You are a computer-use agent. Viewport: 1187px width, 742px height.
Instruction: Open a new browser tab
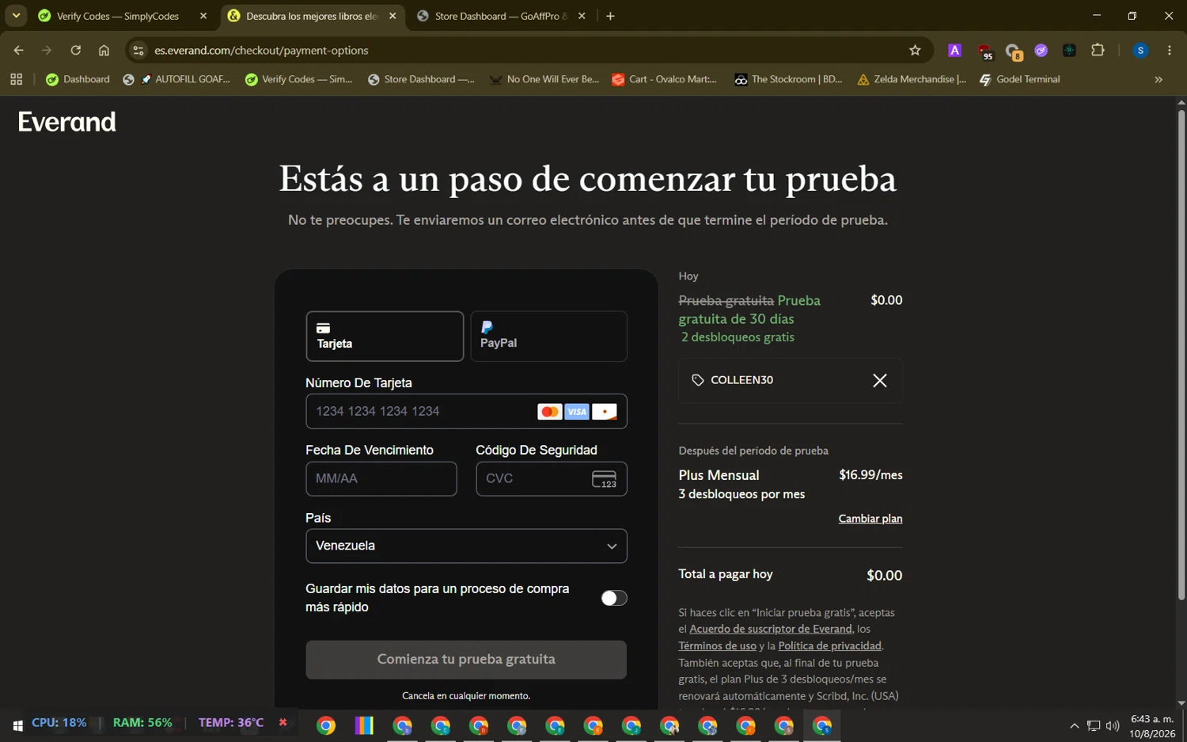(x=610, y=16)
